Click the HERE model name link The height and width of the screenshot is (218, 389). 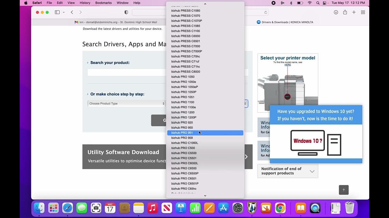point(287,65)
